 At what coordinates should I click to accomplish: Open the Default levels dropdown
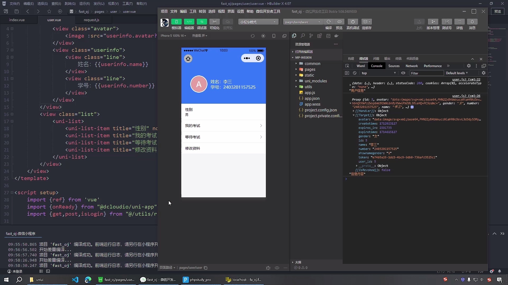pyautogui.click(x=457, y=73)
